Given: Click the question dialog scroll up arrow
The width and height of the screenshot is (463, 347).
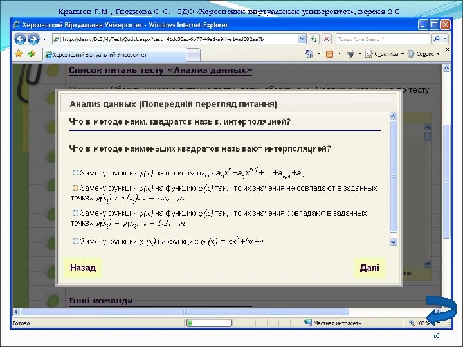Looking at the screenshot, I should (394, 116).
